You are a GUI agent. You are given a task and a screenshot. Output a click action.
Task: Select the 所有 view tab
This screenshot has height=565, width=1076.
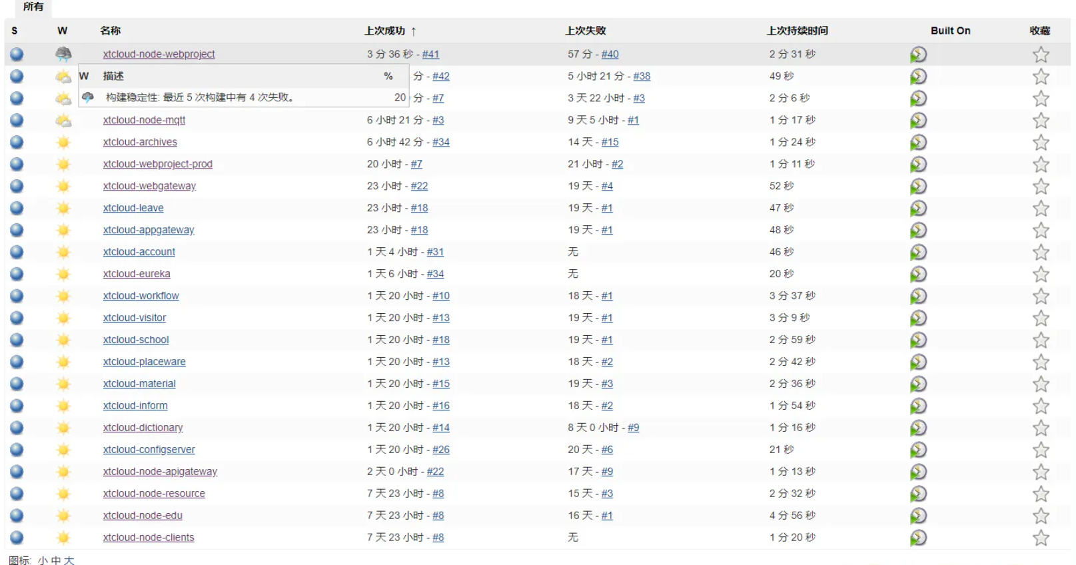coord(33,7)
